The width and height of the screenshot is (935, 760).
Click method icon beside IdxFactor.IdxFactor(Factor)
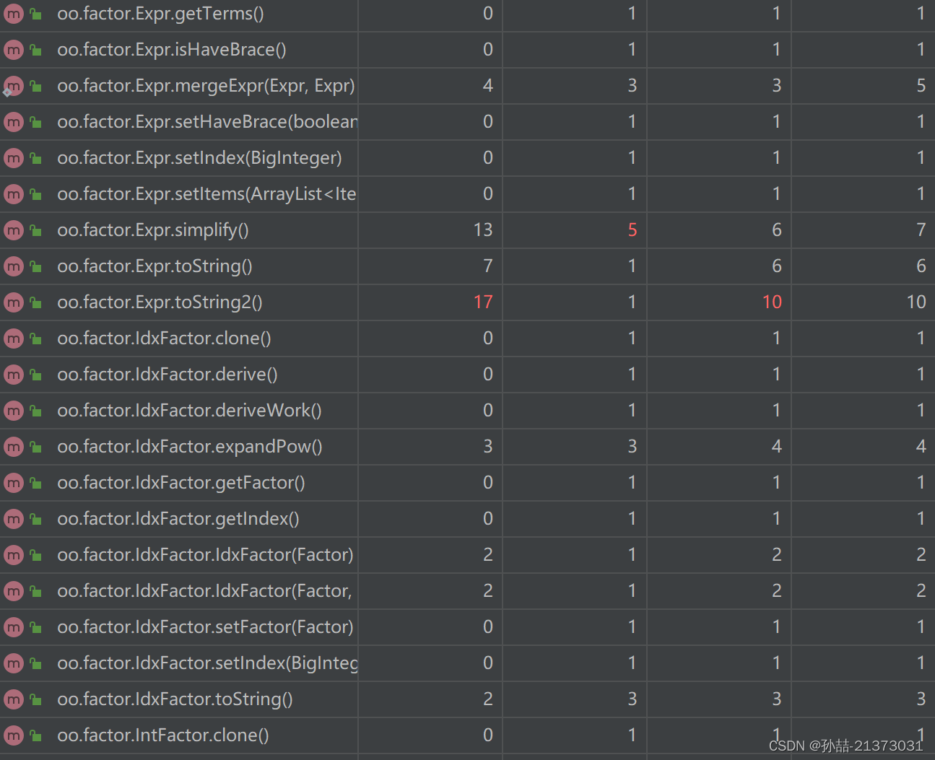coord(14,555)
